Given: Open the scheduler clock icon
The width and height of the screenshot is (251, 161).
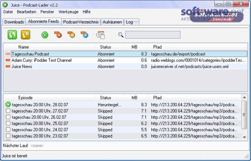Looking at the screenshot, I should pyautogui.click(x=100, y=35).
